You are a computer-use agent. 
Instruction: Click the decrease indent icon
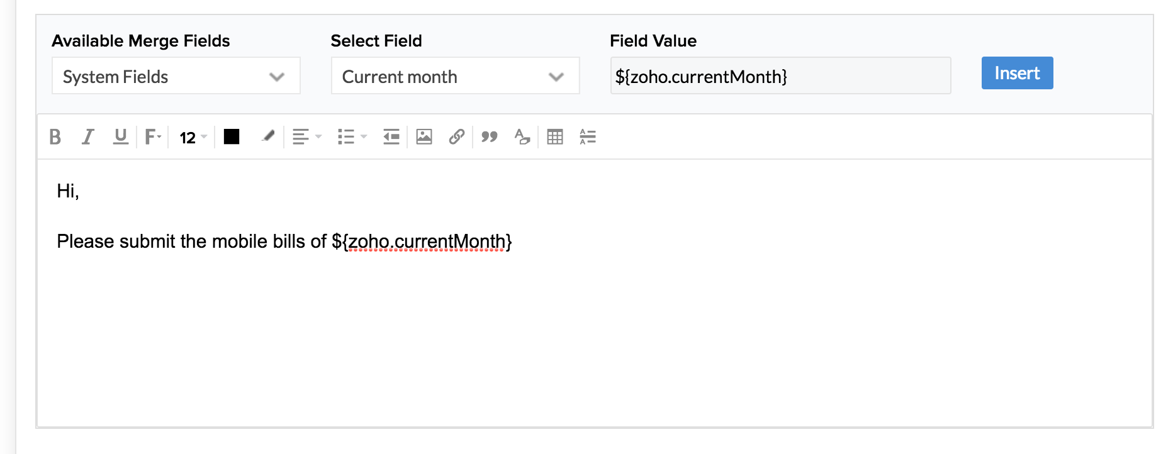tap(391, 136)
